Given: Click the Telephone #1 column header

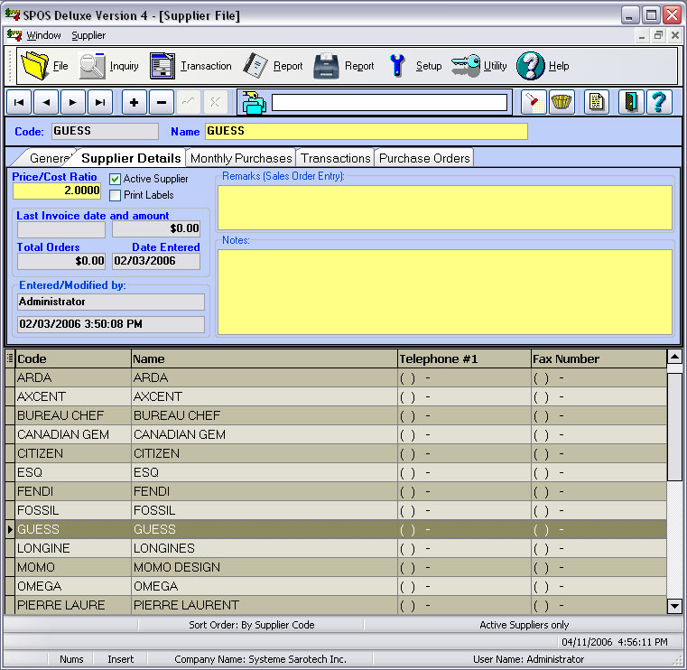Looking at the screenshot, I should tap(464, 358).
